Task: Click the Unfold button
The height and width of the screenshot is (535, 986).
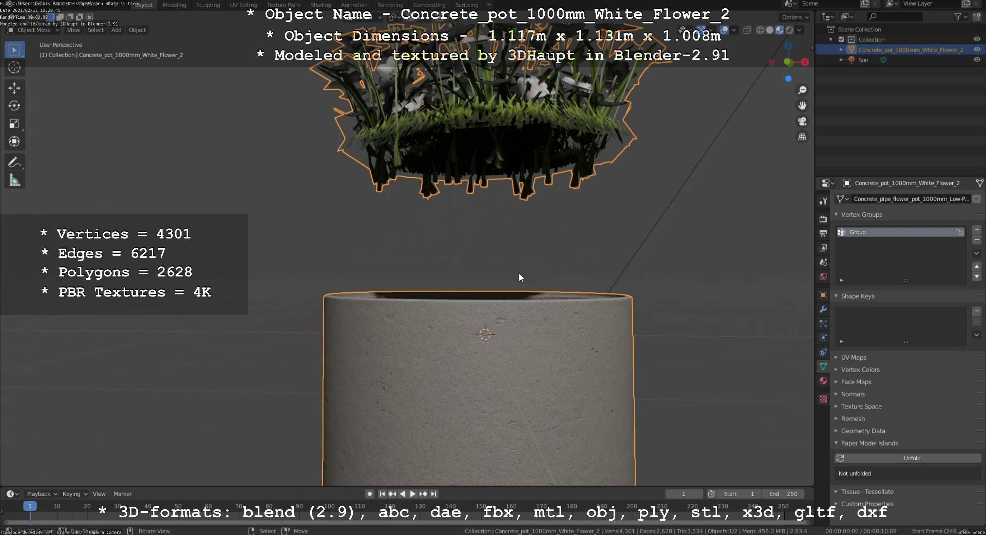Action: tap(907, 458)
